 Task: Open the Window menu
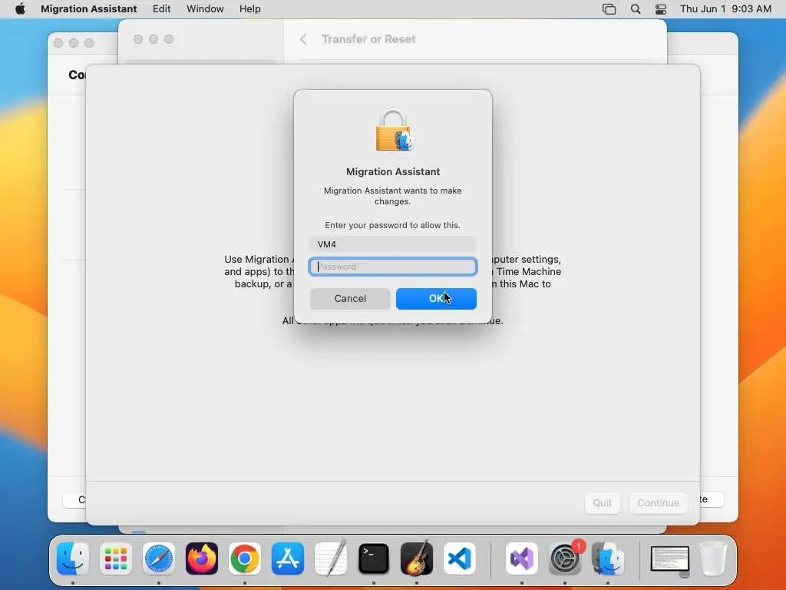(x=205, y=9)
